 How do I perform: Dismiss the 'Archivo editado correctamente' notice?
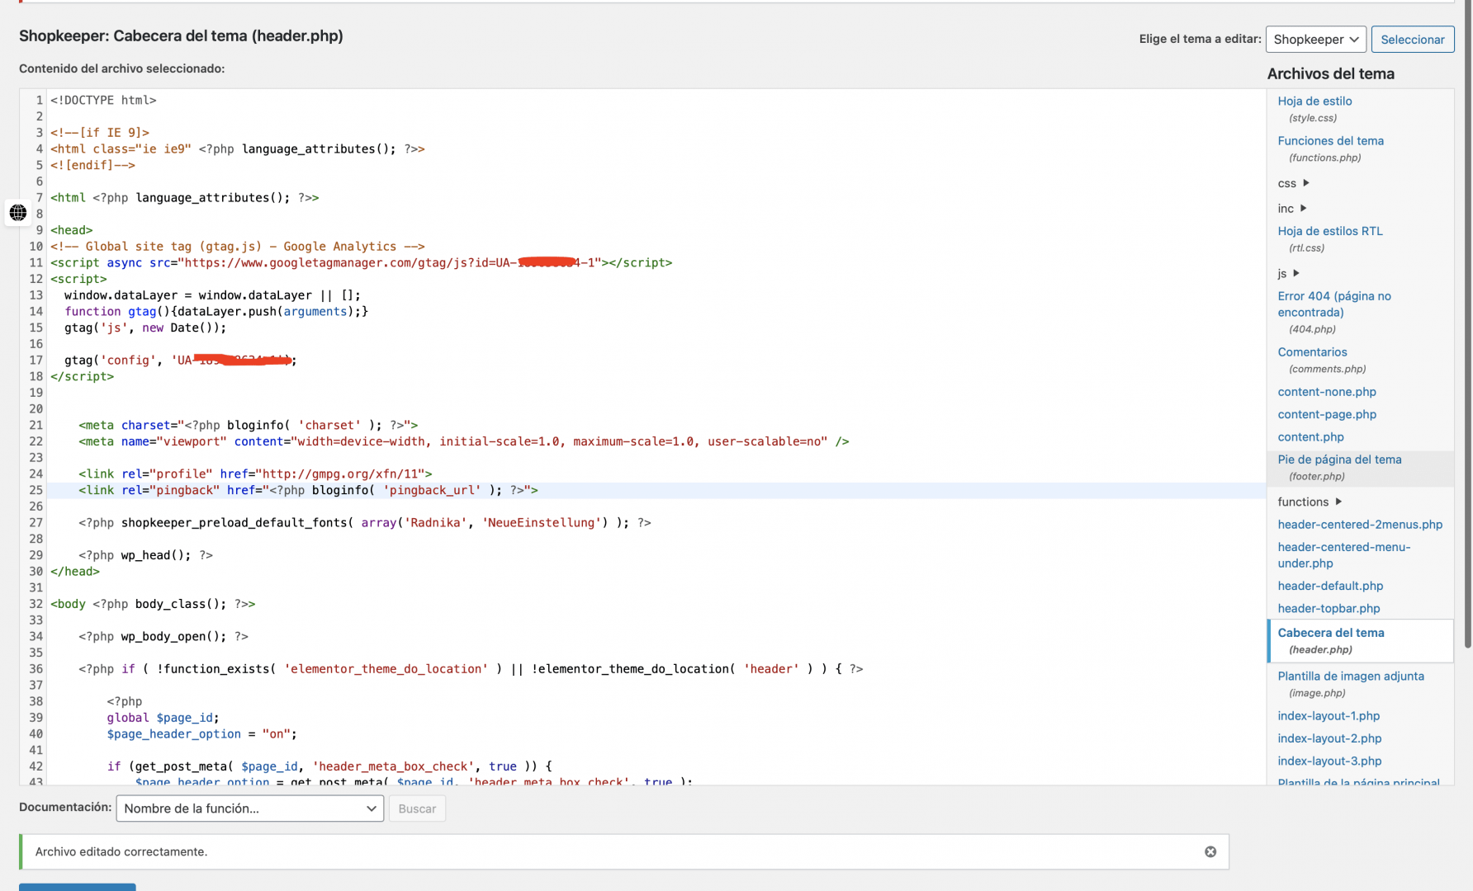pyautogui.click(x=1210, y=851)
